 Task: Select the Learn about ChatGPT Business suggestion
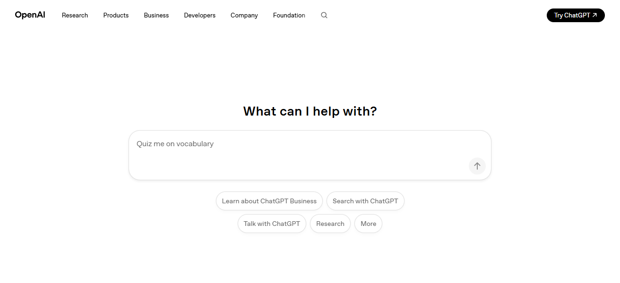point(269,201)
